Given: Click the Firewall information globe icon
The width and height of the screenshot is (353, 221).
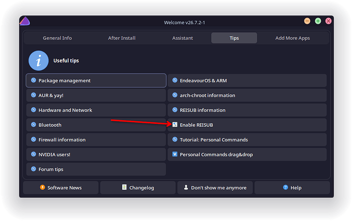Looking at the screenshot, I should (x=34, y=139).
